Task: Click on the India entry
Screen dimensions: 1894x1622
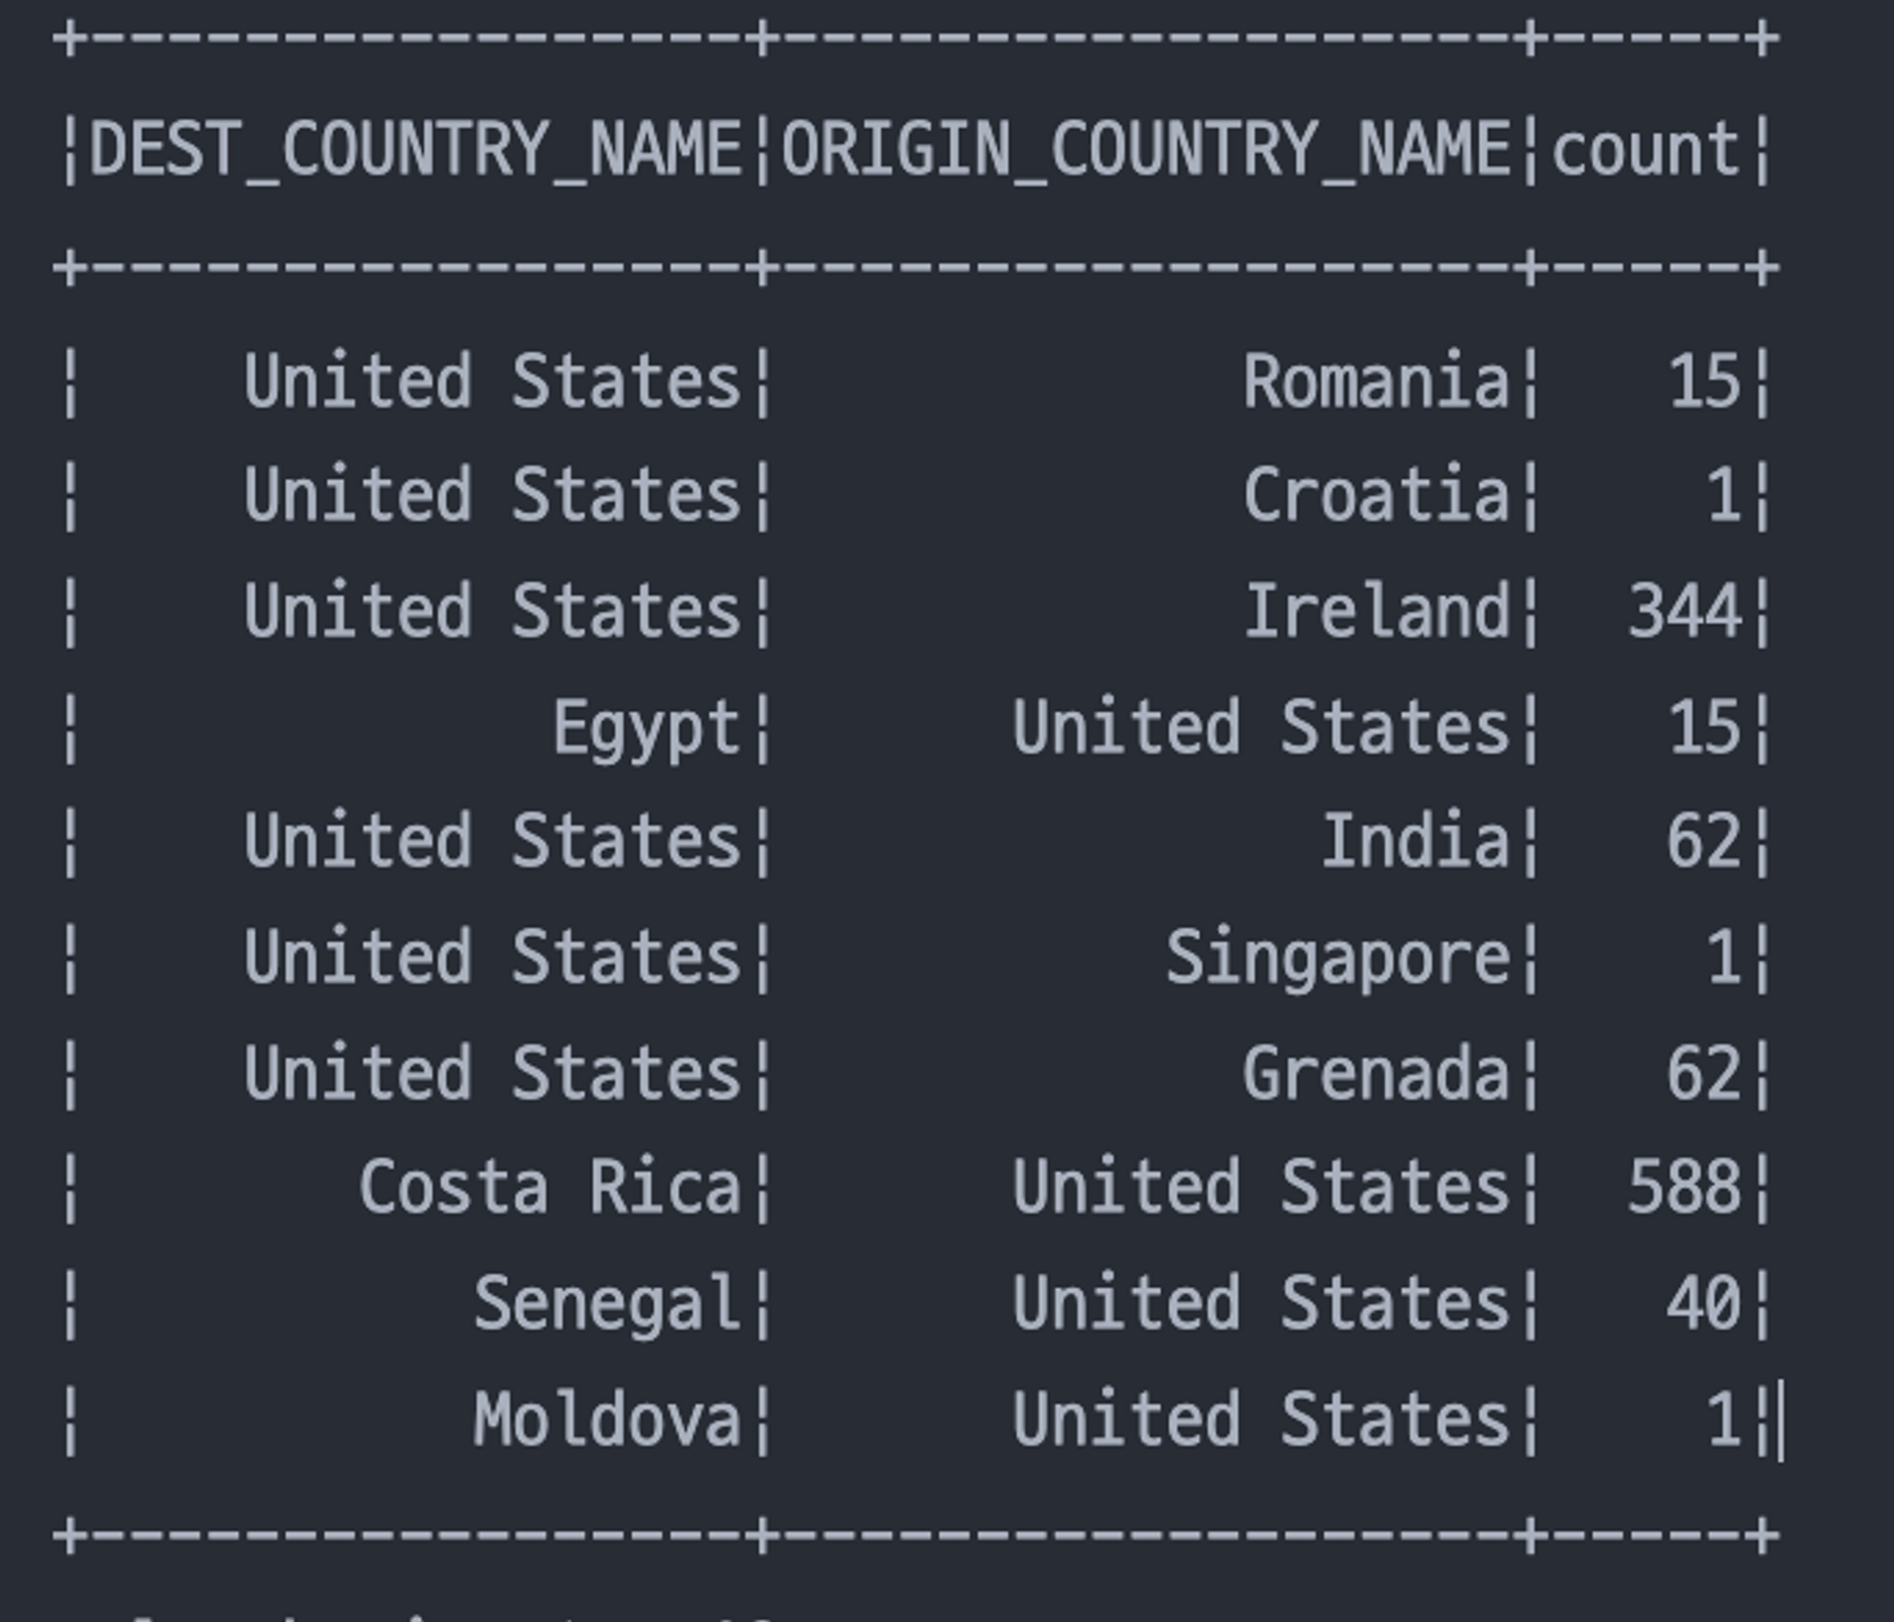Action: (x=1415, y=842)
